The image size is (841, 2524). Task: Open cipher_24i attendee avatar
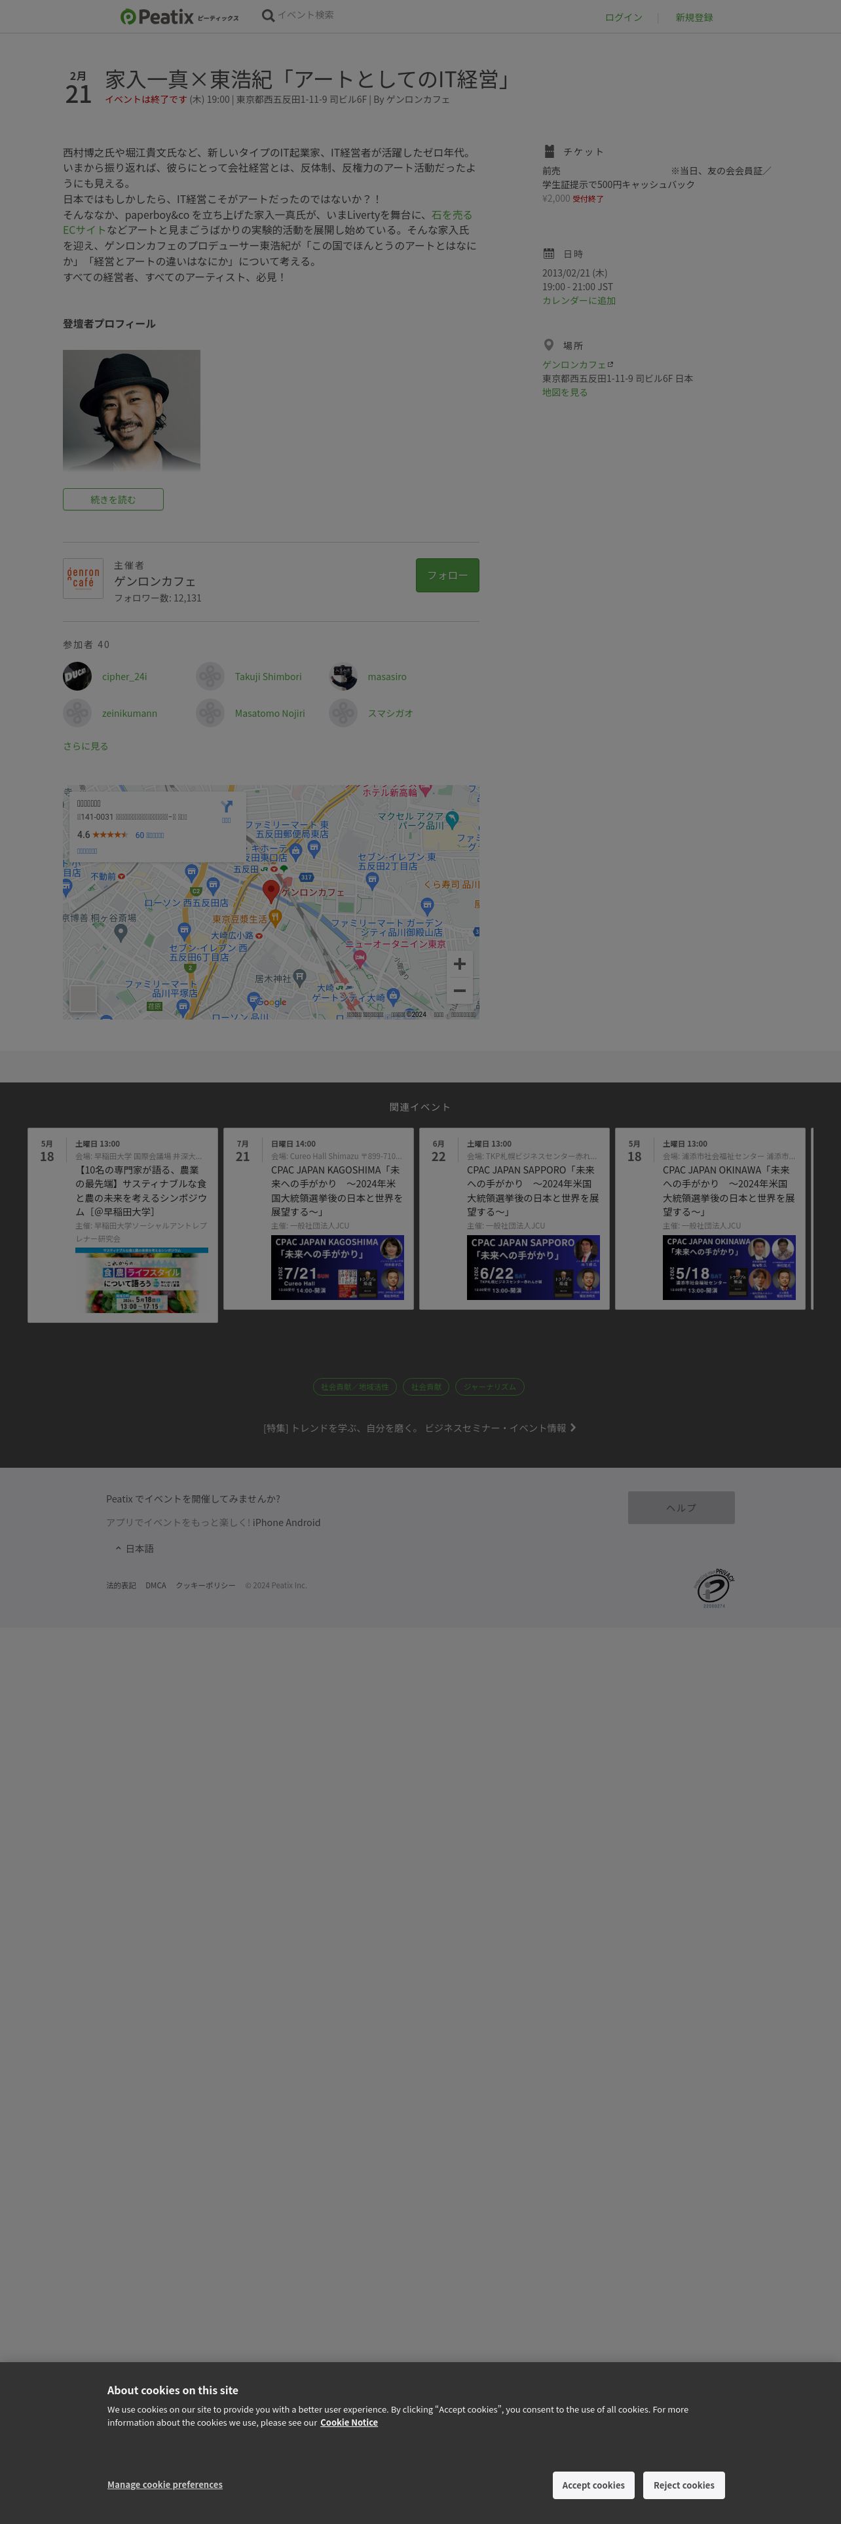coord(77,676)
